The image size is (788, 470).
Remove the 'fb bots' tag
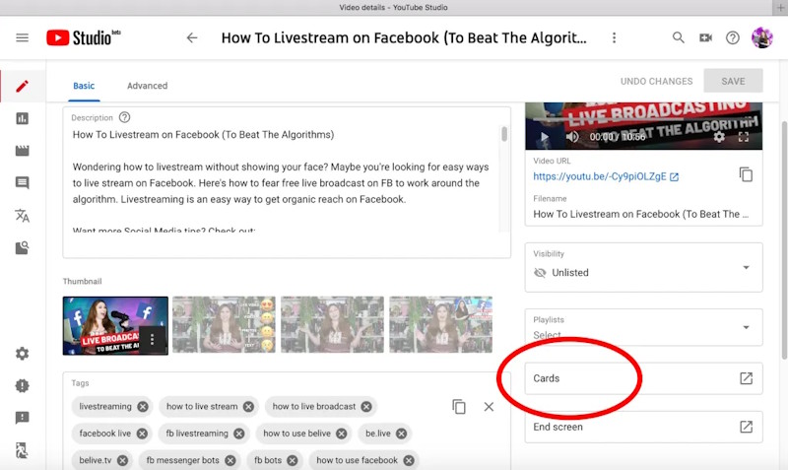point(293,460)
